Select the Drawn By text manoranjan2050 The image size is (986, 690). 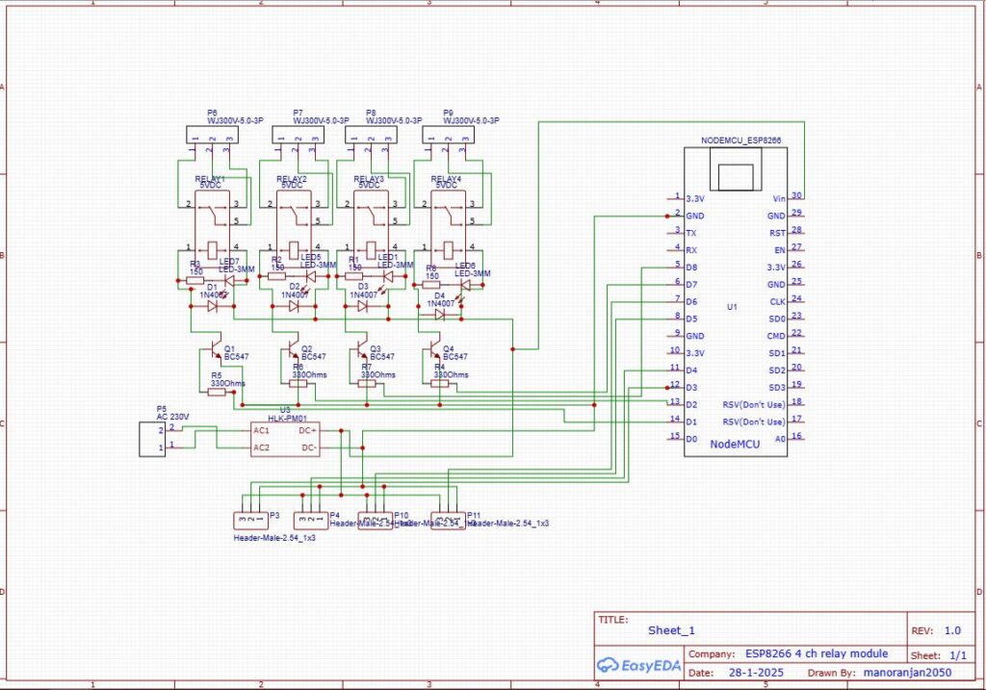click(x=910, y=672)
